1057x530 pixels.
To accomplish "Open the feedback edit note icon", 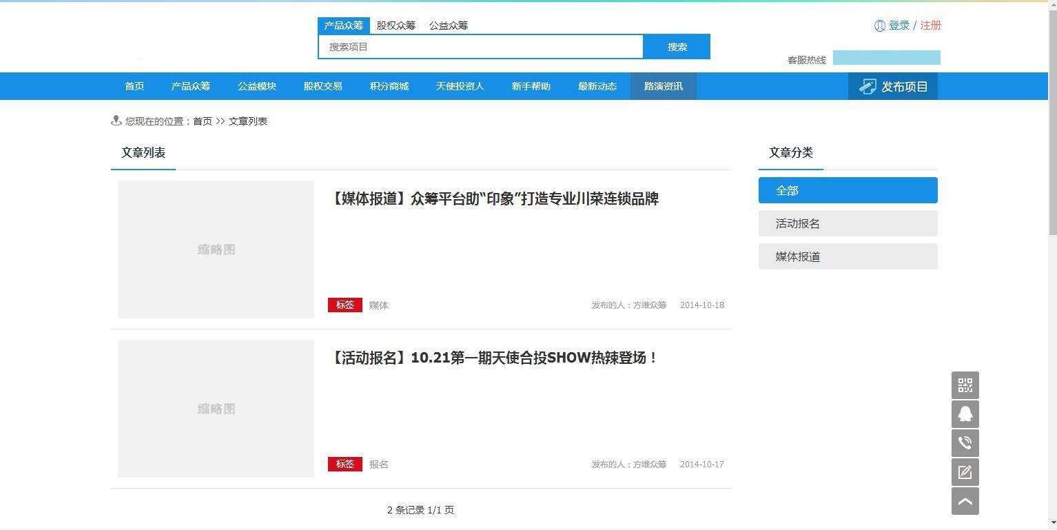I will 965,472.
